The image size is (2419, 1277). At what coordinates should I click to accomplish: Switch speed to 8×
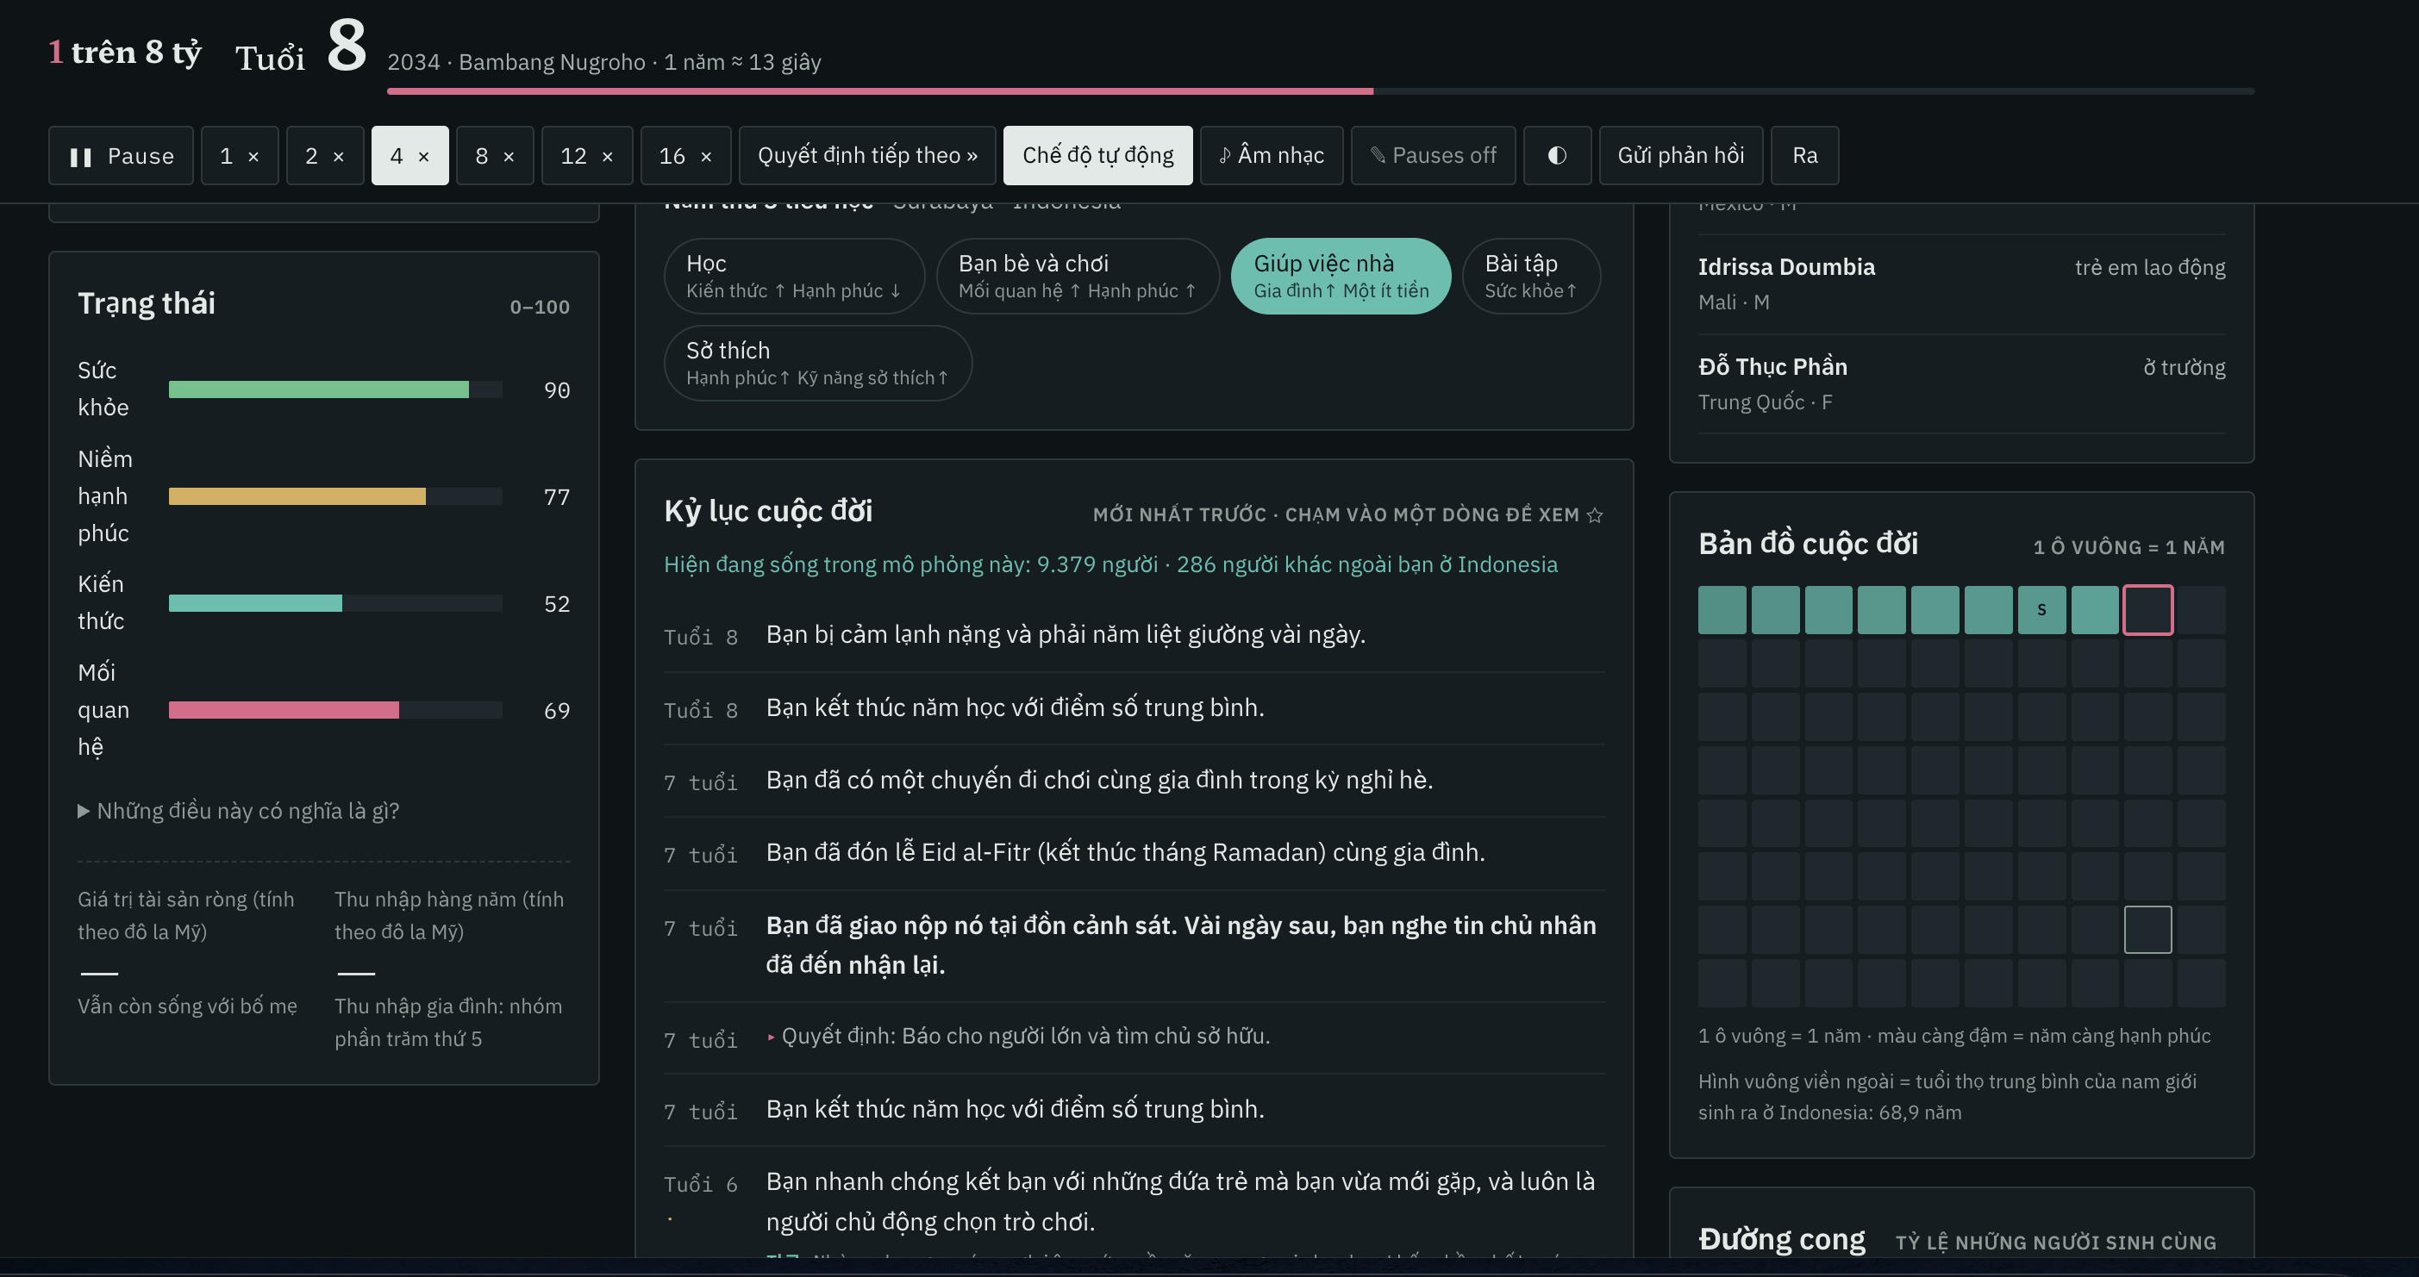pos(495,156)
